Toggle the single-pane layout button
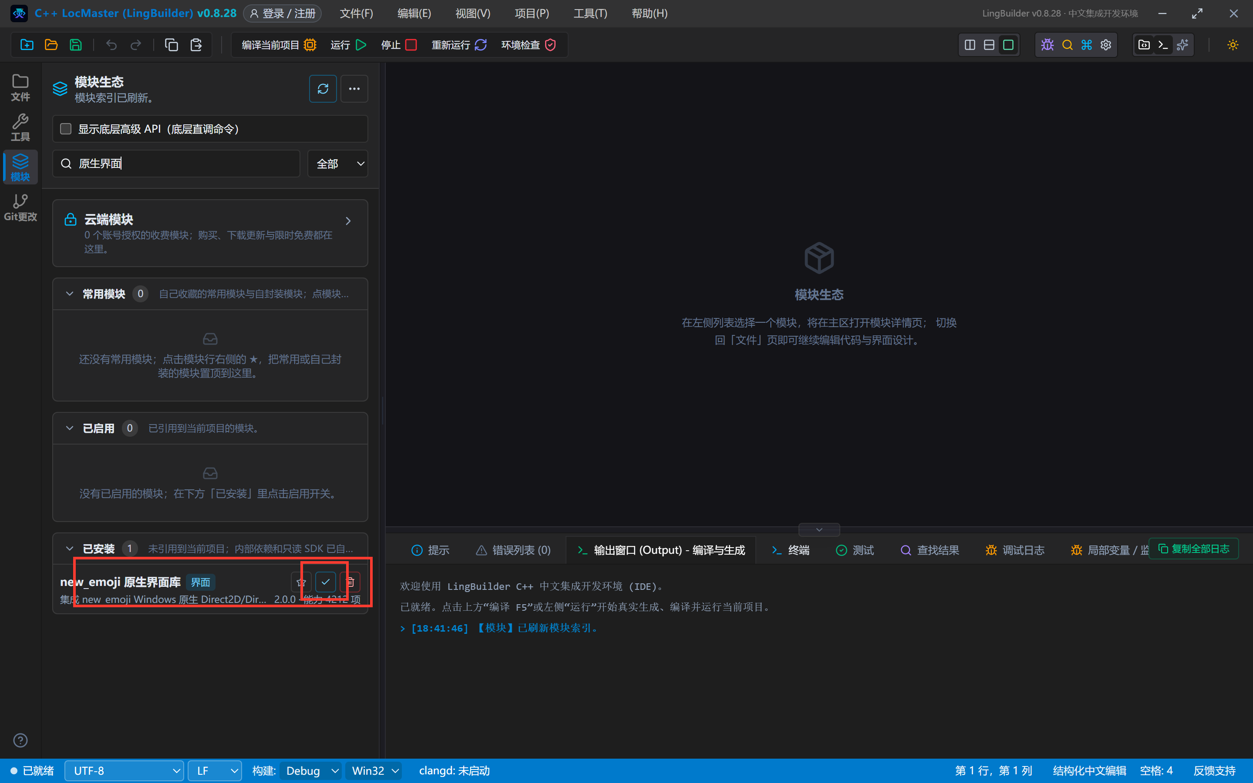The image size is (1253, 783). (x=1008, y=44)
